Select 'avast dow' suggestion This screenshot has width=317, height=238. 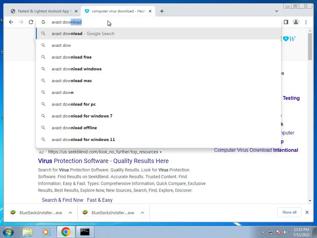click(x=158, y=45)
